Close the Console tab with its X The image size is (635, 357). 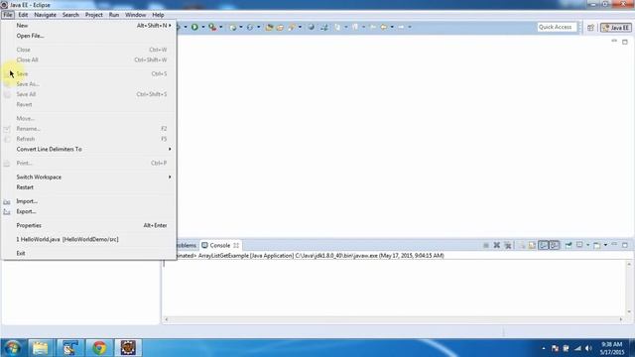236,245
